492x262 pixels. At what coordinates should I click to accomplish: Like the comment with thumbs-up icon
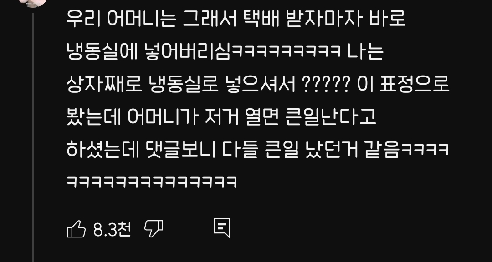point(76,229)
